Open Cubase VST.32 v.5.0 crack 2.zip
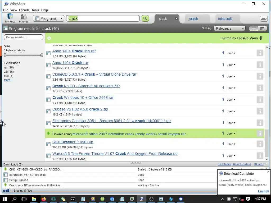Image resolution: width=271 pixels, height=203 pixels. pos(80,109)
